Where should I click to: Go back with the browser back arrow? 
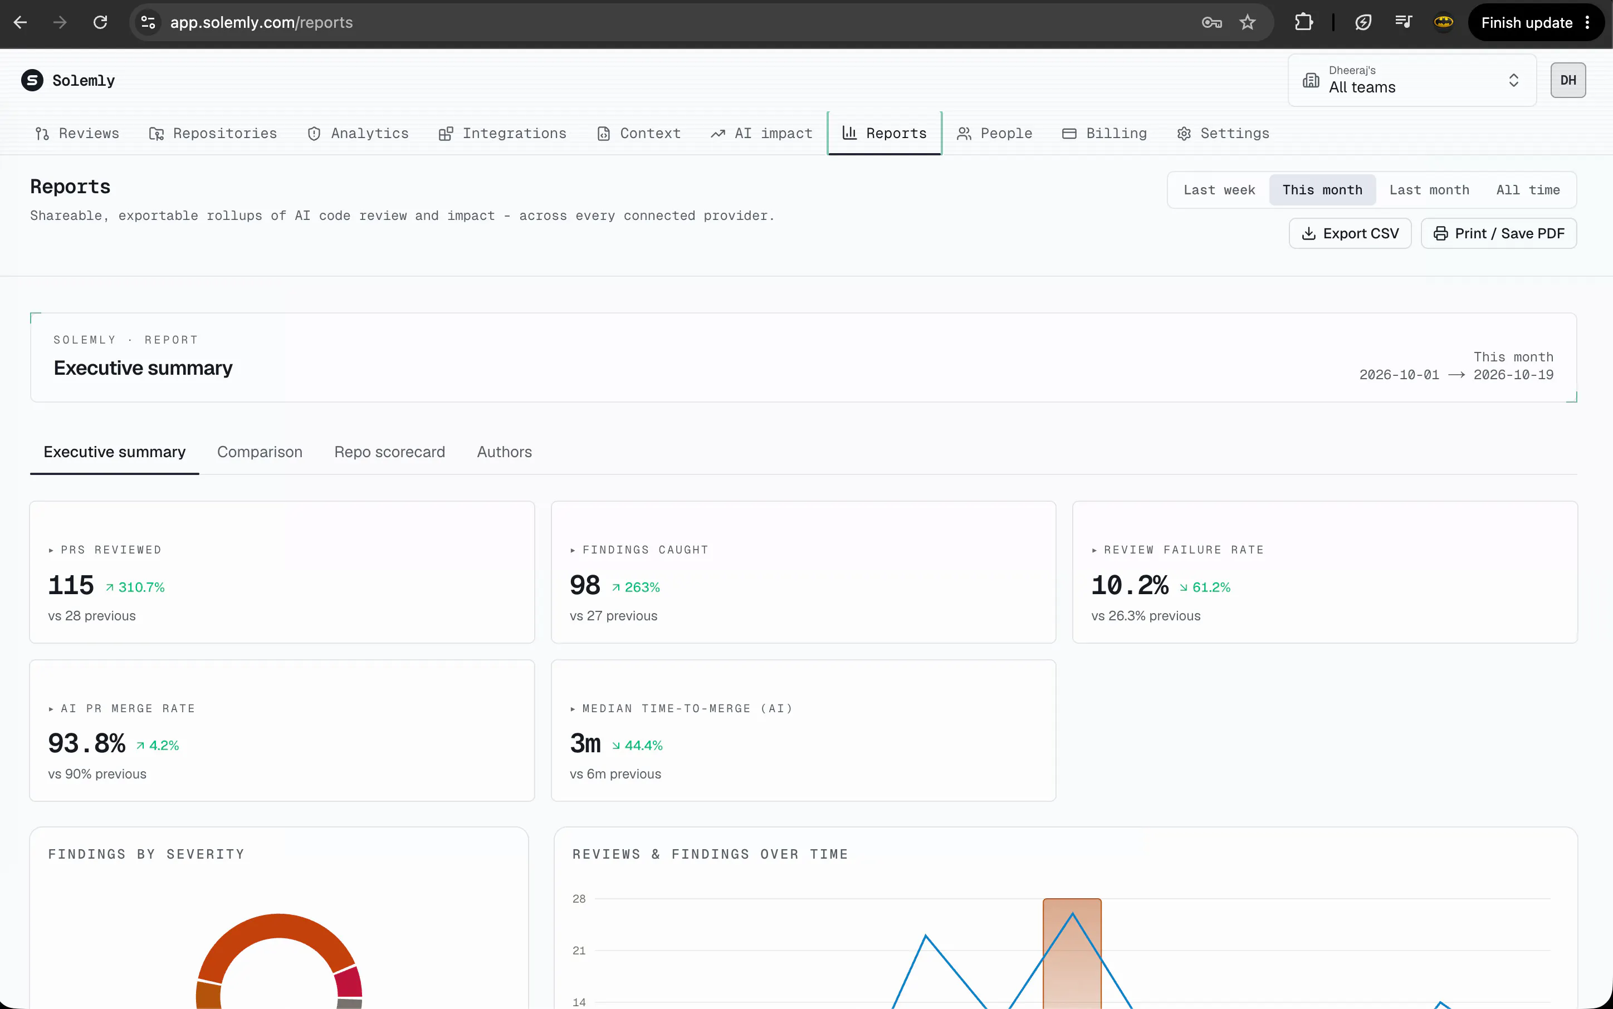click(20, 23)
